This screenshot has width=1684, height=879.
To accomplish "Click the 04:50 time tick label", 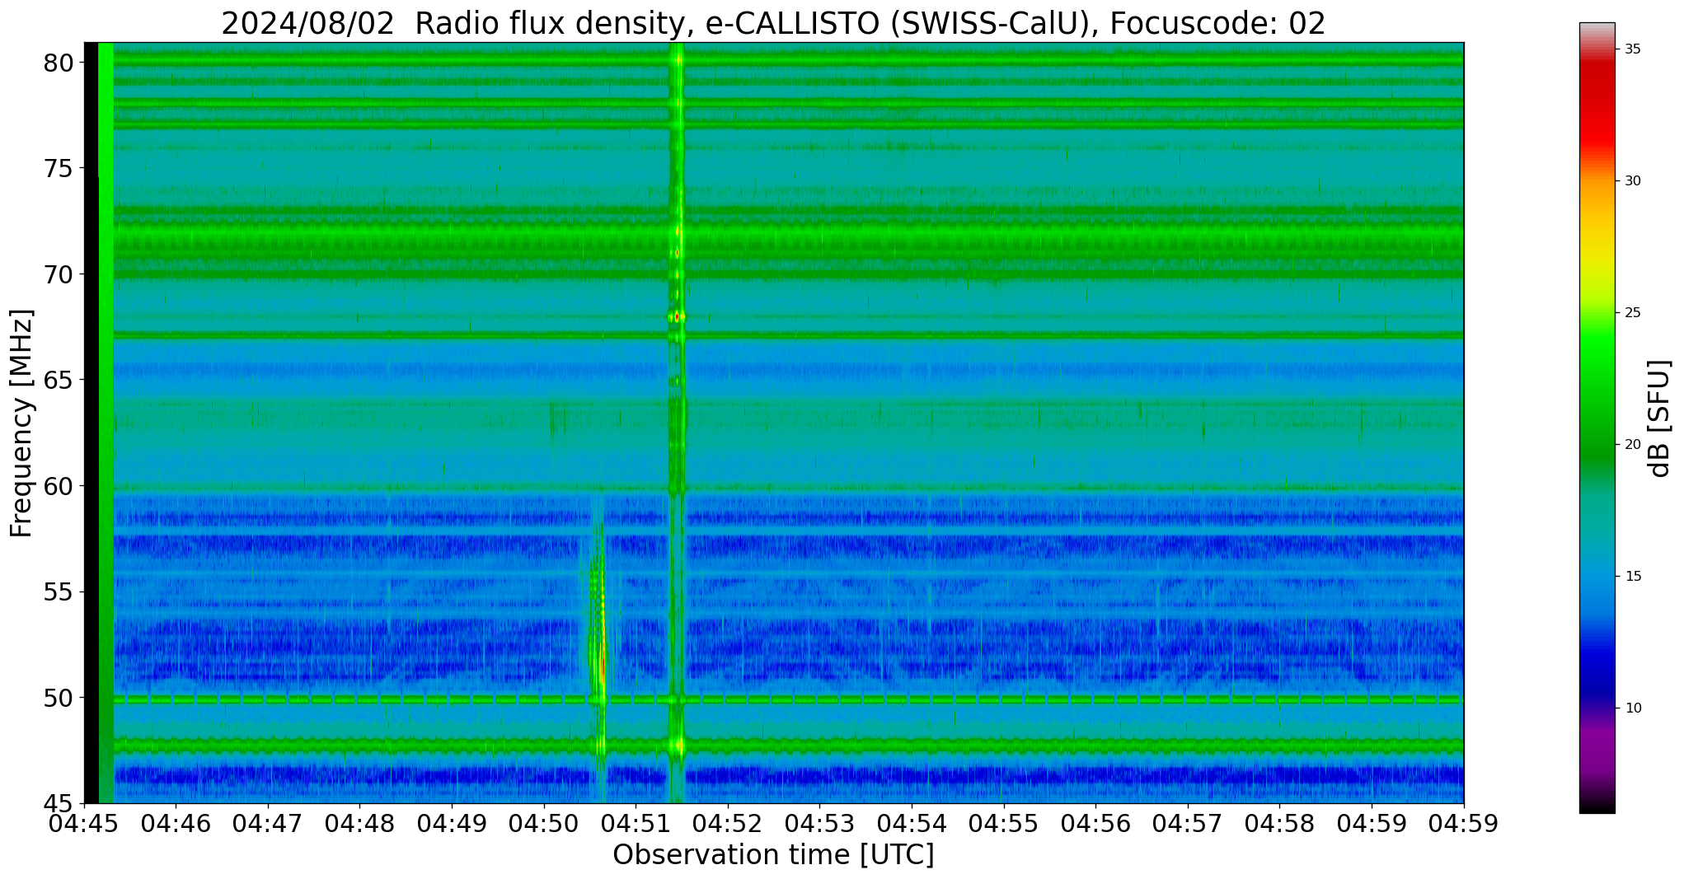I will coord(544,824).
